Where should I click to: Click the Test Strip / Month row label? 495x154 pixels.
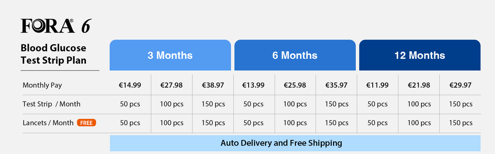[x=52, y=104]
